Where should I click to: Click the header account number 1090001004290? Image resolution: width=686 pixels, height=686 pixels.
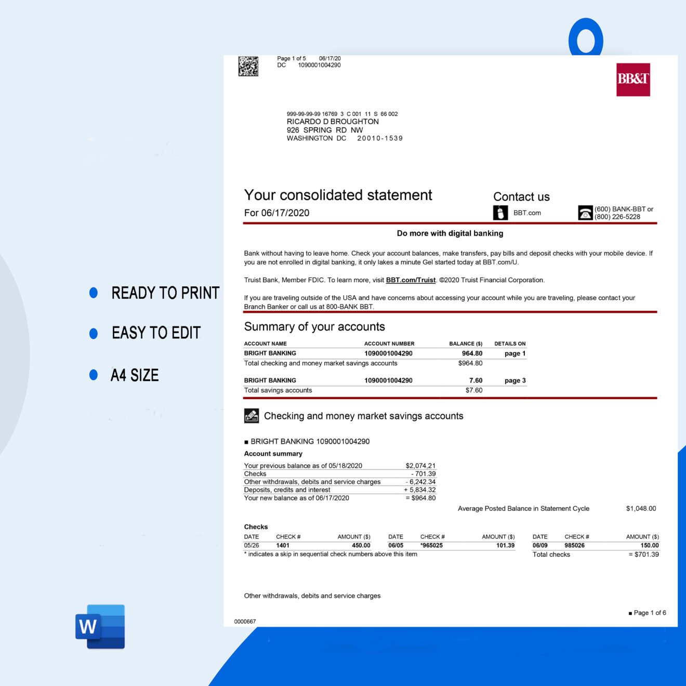point(319,65)
